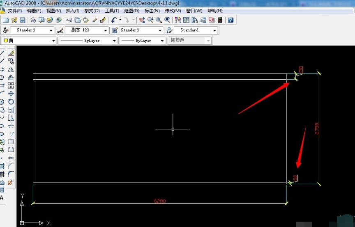Image resolution: width=355 pixels, height=227 pixels.
Task: Open the Undo history dropdown arrow
Action: (x=120, y=20)
